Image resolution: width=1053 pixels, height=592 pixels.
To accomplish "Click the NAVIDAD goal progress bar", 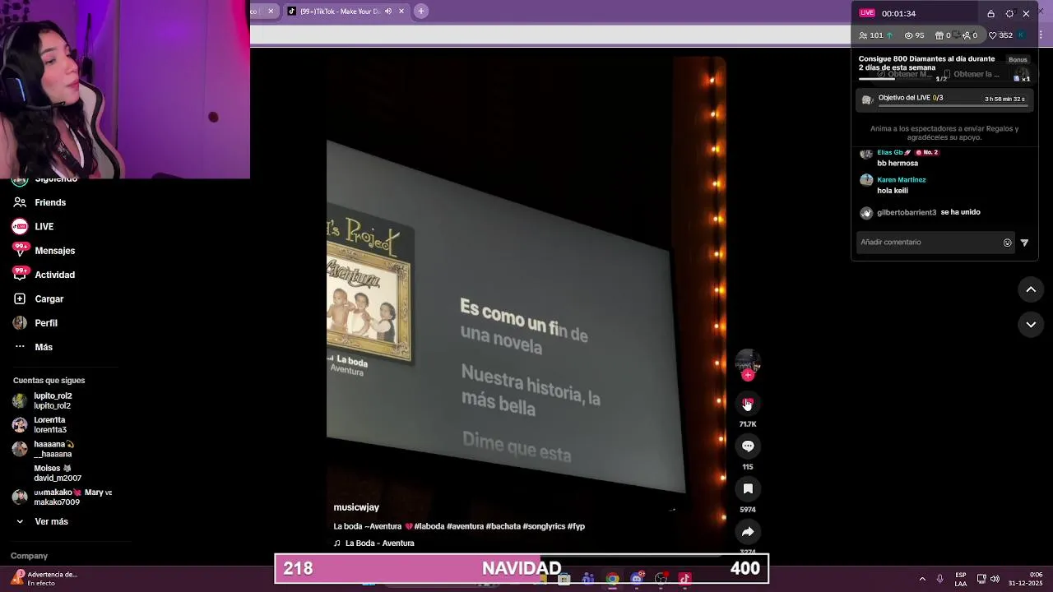I will click(522, 568).
